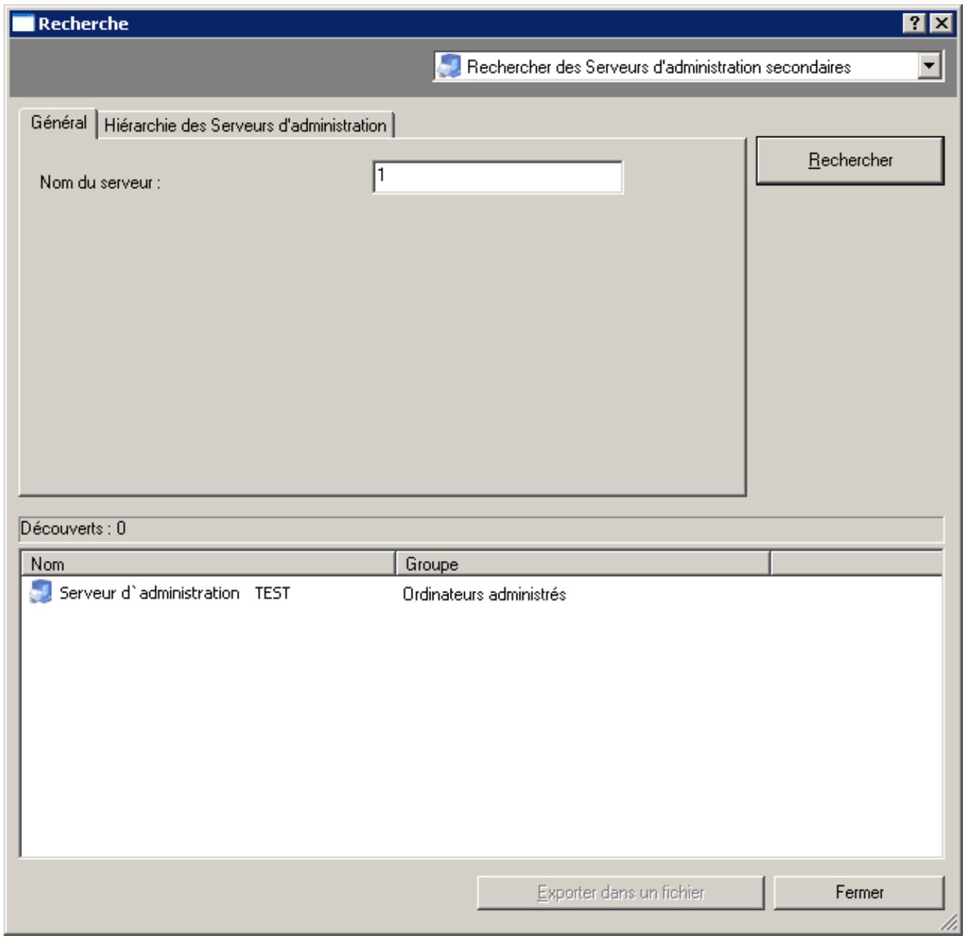Click the Fermer button
The height and width of the screenshot is (938, 965).
859,892
